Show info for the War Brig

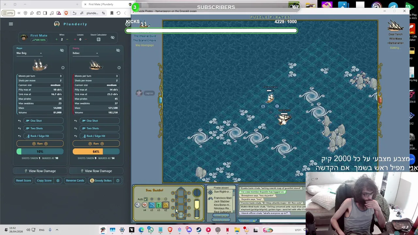(x=63, y=68)
